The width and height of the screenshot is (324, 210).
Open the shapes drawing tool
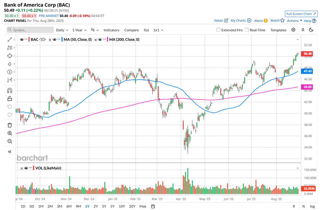point(9,56)
